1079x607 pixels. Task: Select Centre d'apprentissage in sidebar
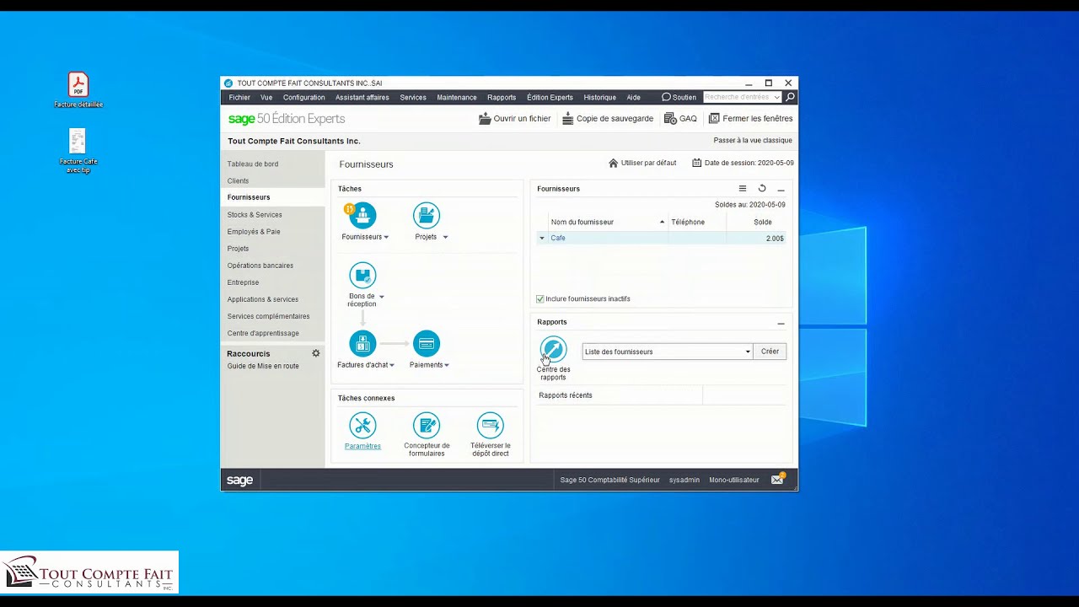pos(263,333)
